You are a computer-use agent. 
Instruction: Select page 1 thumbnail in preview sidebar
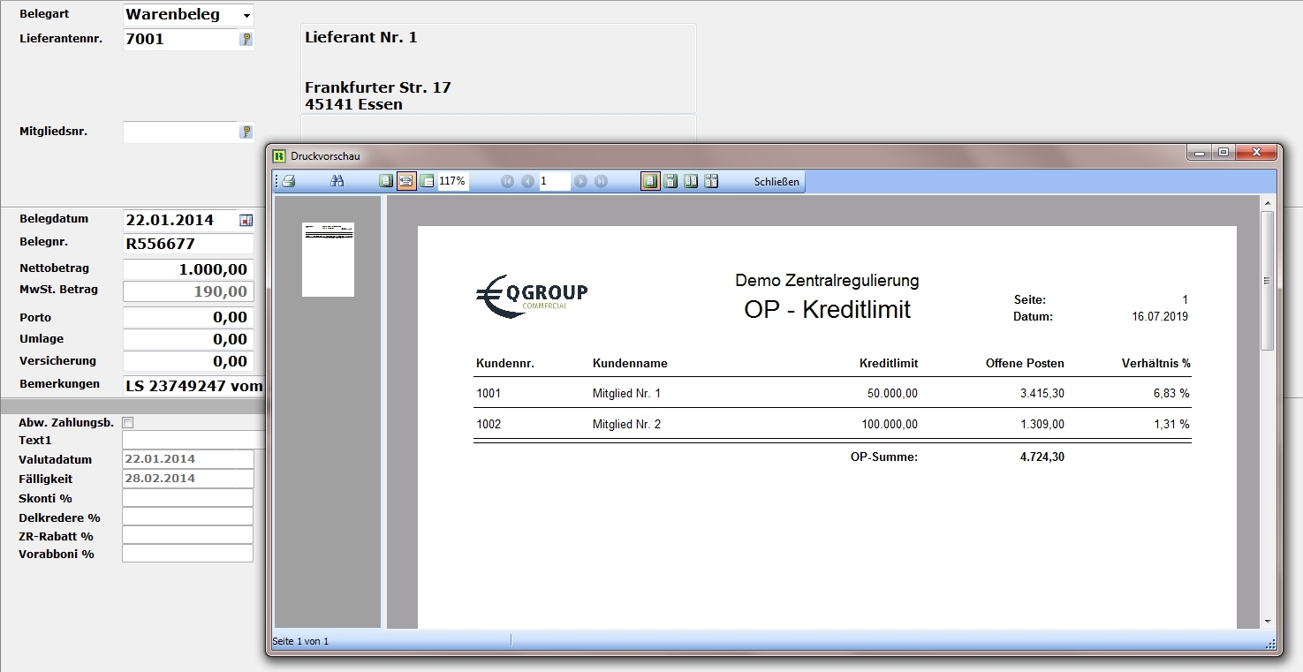point(328,259)
